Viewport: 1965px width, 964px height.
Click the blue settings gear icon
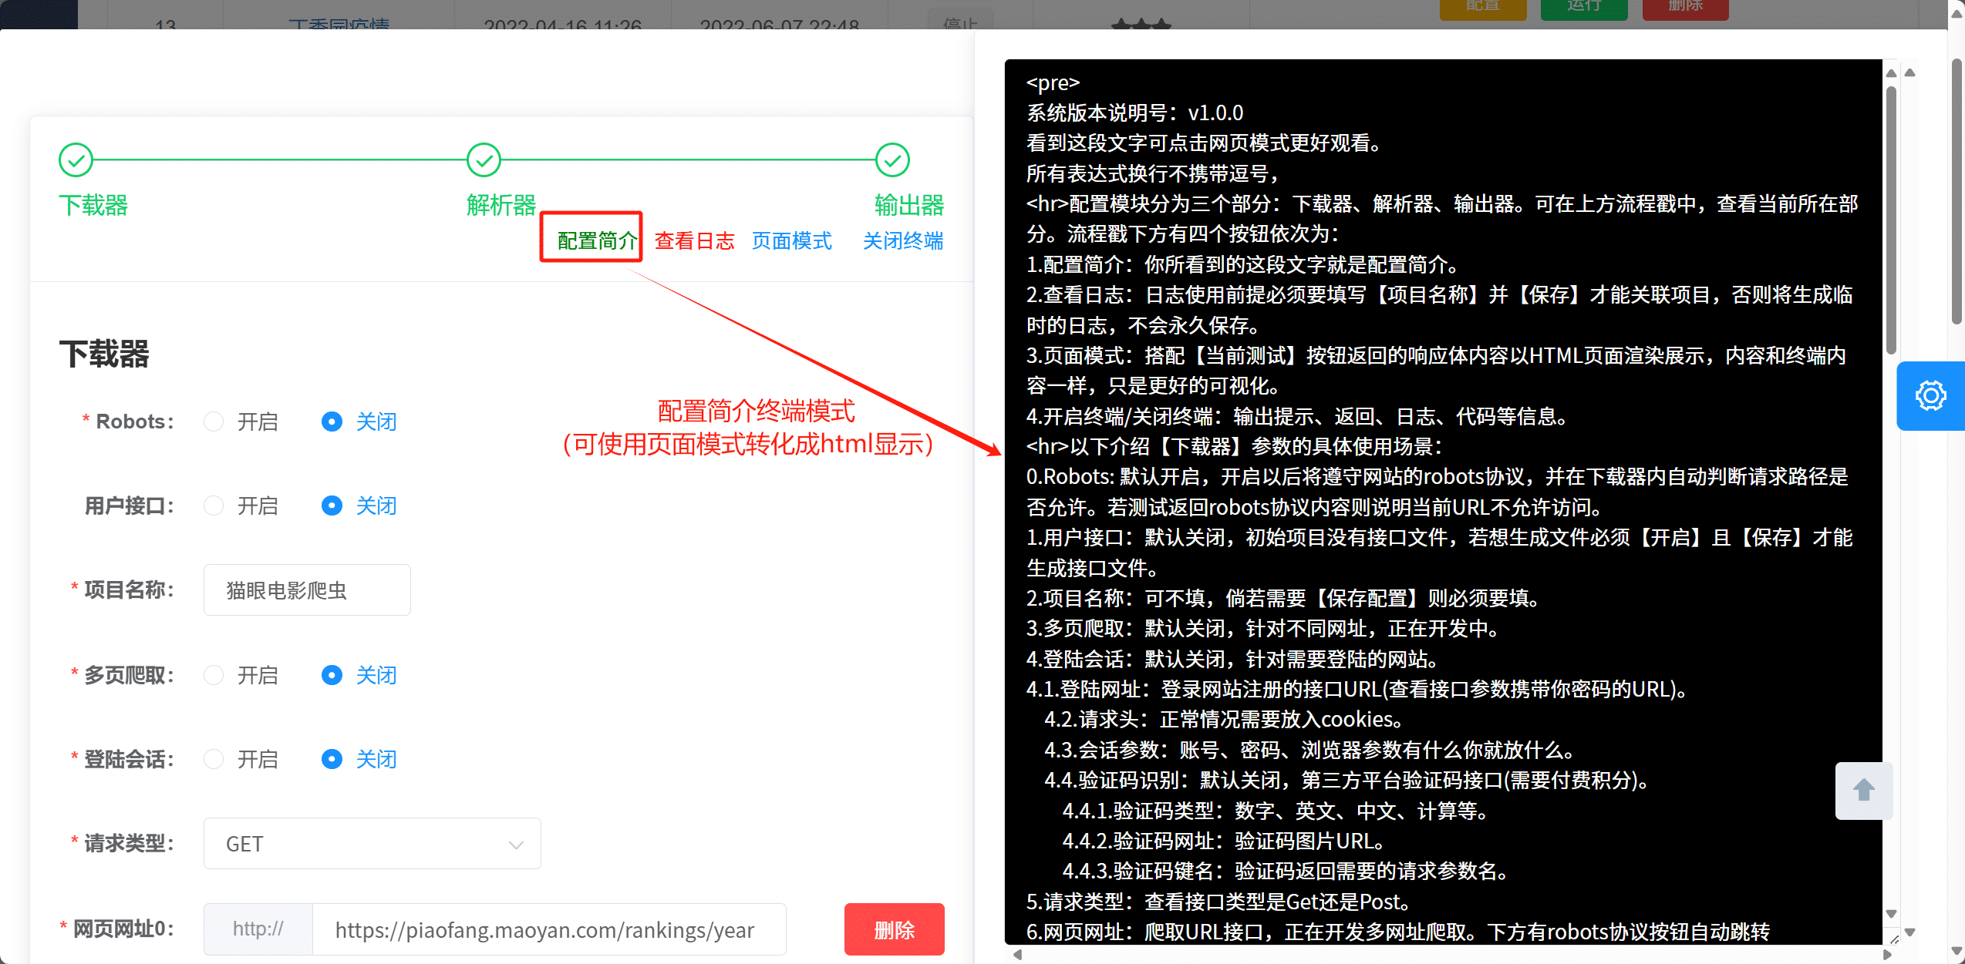(x=1930, y=396)
